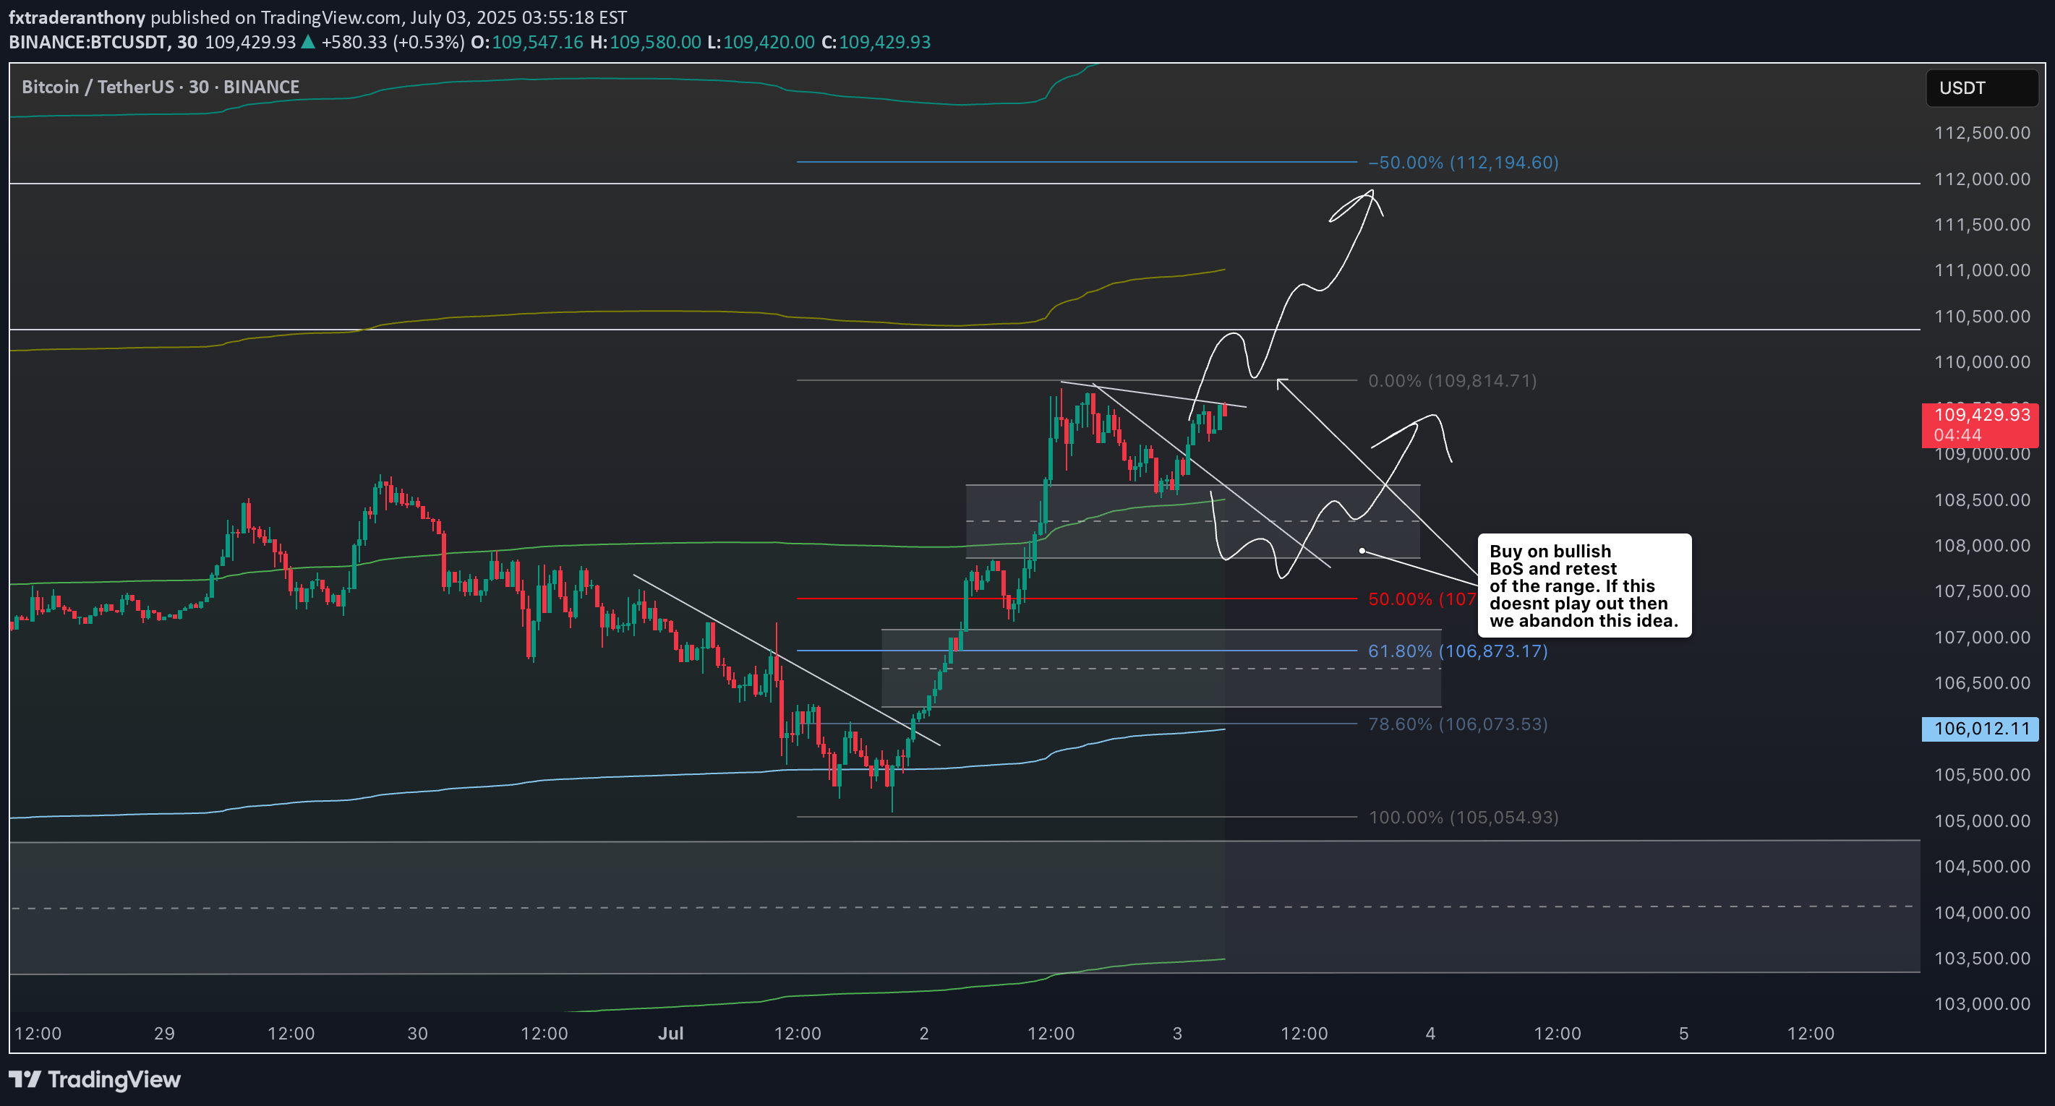Click the close value C:109,429.93
2055x1106 pixels.
(x=876, y=42)
